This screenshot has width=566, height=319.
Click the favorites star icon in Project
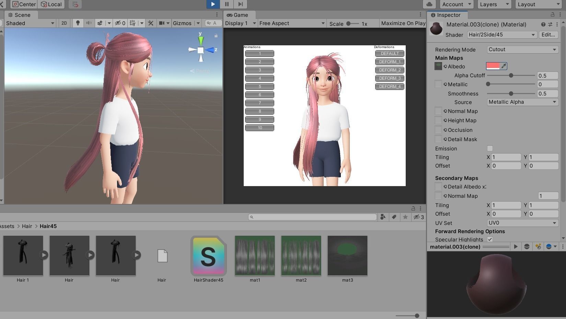(x=405, y=217)
